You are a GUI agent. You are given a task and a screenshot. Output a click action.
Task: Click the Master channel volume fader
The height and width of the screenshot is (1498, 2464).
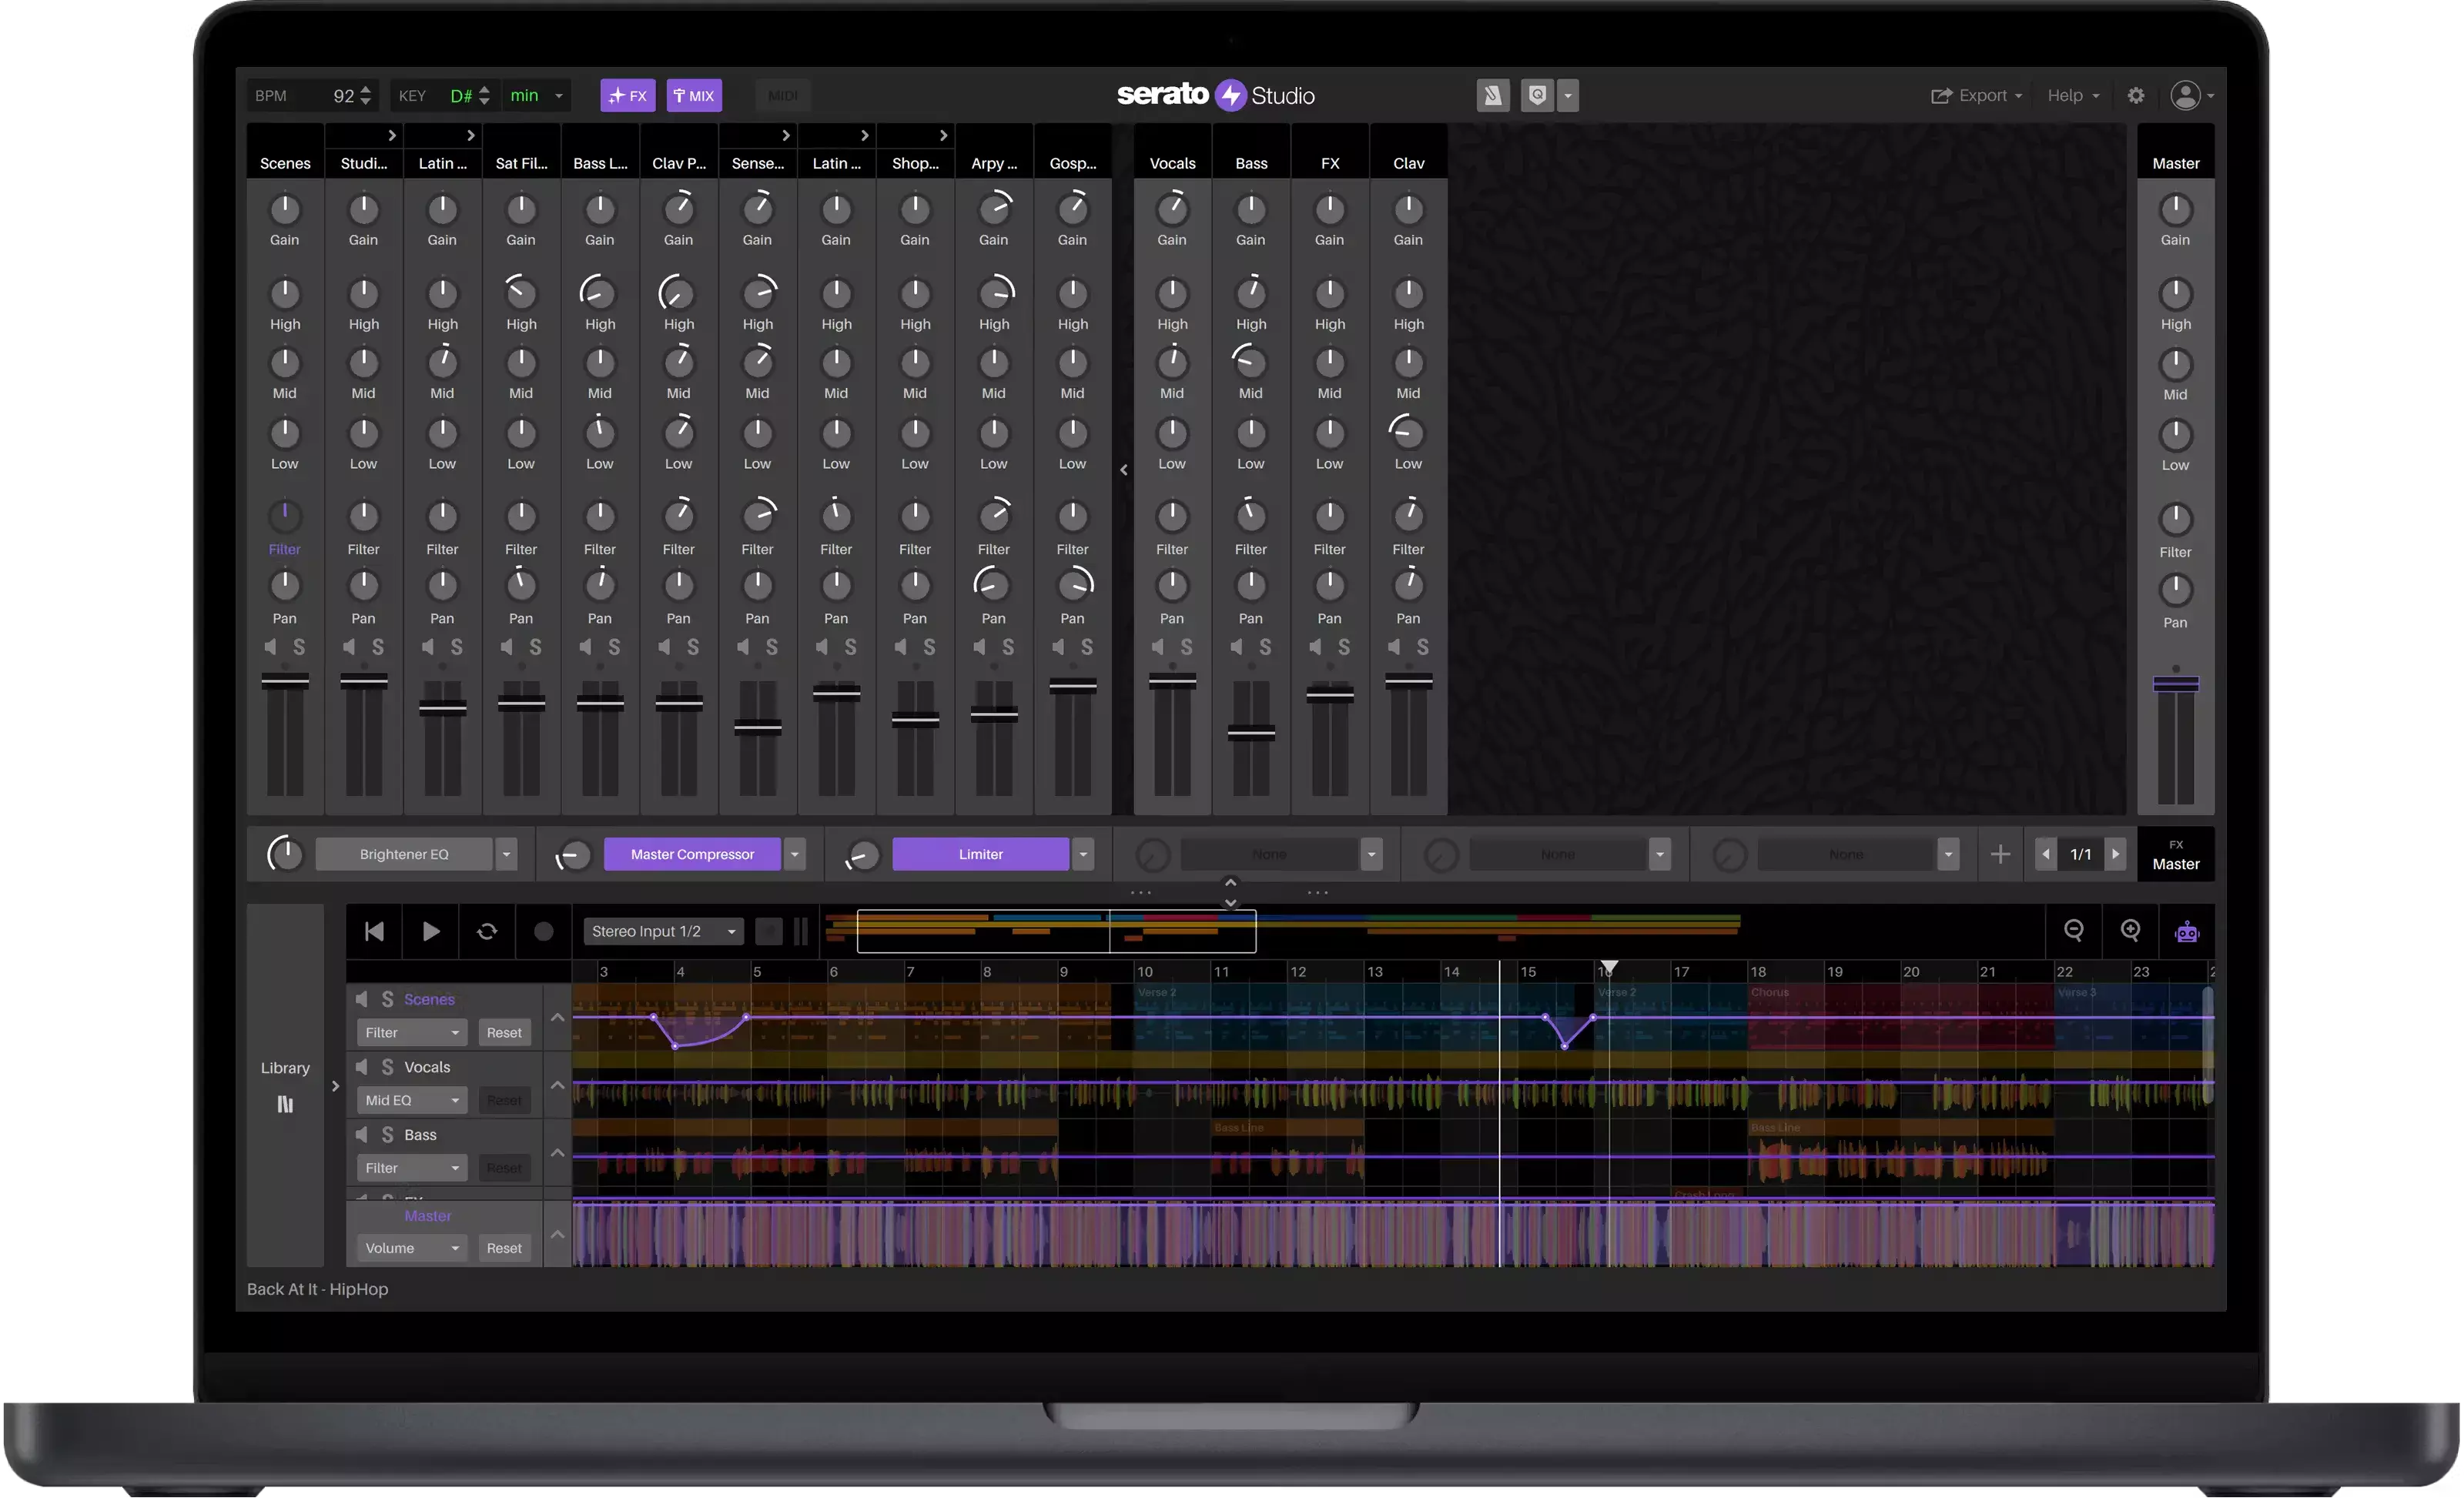[2175, 685]
